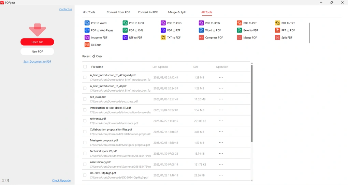Show operation menu for Meetgeek proposal.pdf
Image resolution: width=348 pixels, height=185 pixels.
pos(221,142)
